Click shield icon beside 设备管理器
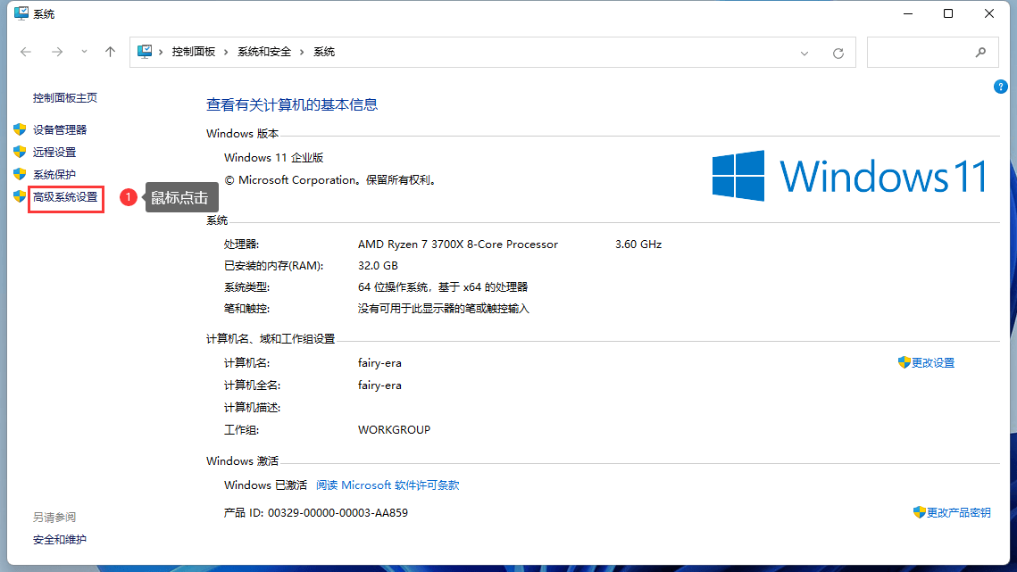 pos(20,129)
